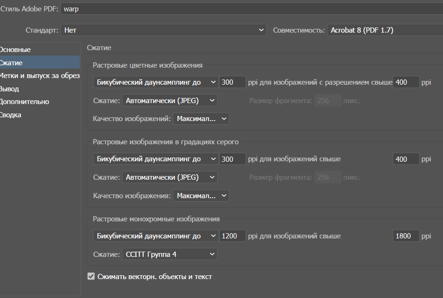Click the Стиль Adobe PDF name field
The width and height of the screenshot is (443, 298).
(251, 9)
